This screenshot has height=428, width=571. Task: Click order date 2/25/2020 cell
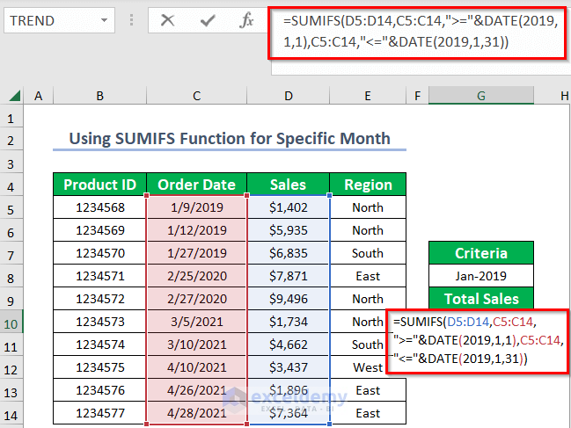196,276
